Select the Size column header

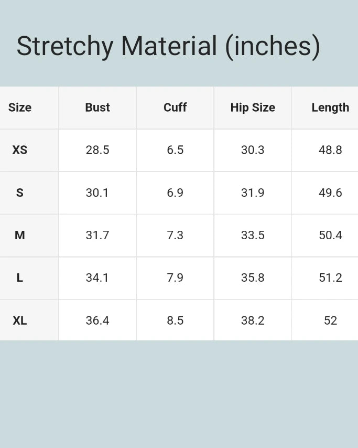(20, 108)
